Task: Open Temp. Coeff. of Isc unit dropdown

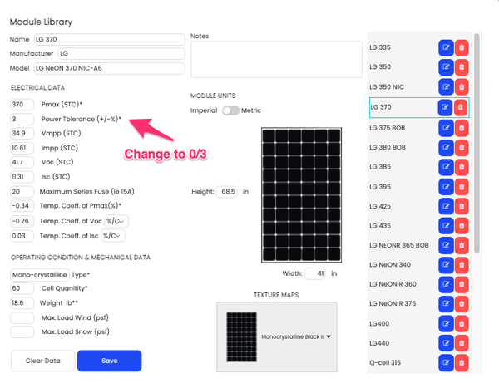Action: pos(113,236)
